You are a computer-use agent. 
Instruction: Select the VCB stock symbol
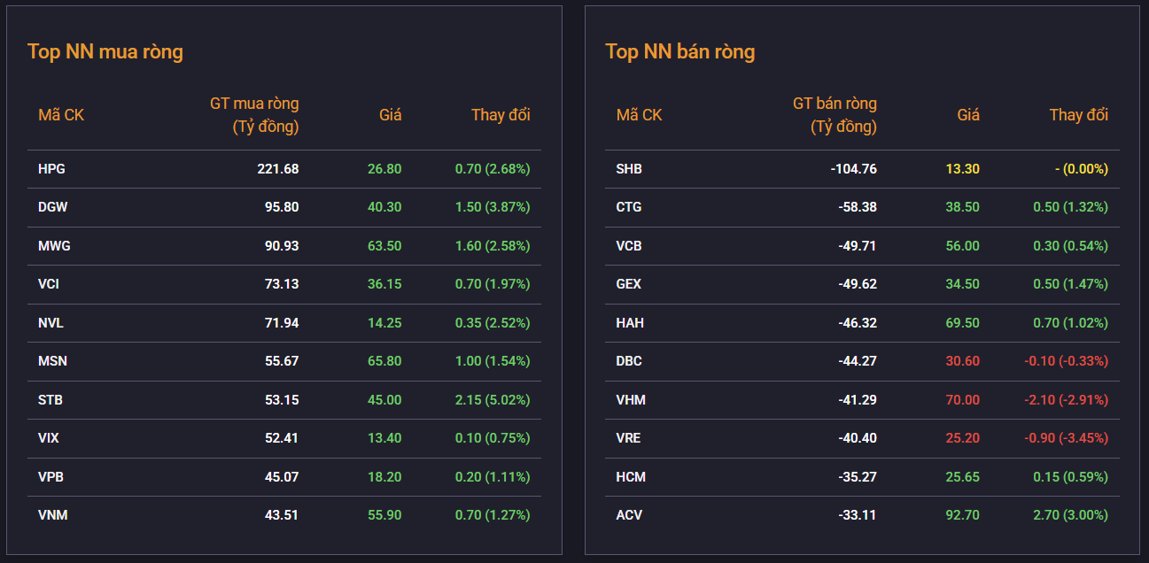629,246
